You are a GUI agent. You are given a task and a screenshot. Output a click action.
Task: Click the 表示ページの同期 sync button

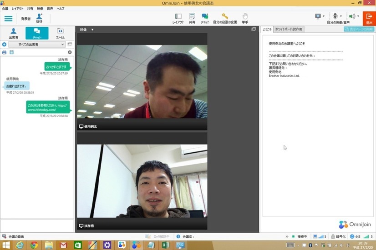point(359,29)
